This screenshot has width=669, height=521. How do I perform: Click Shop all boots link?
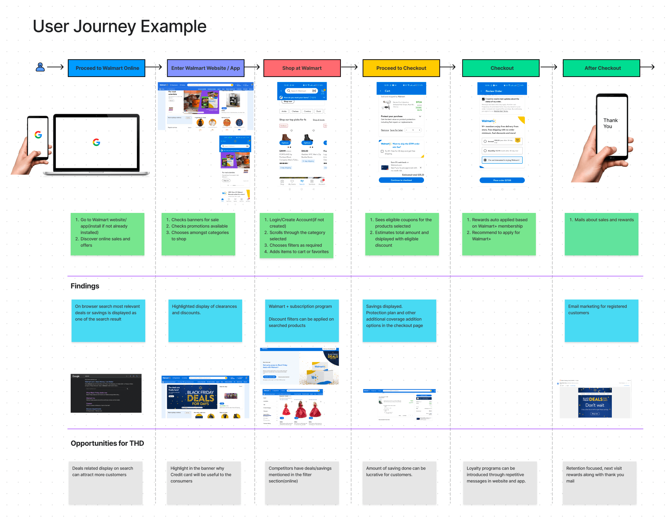[x=319, y=120]
